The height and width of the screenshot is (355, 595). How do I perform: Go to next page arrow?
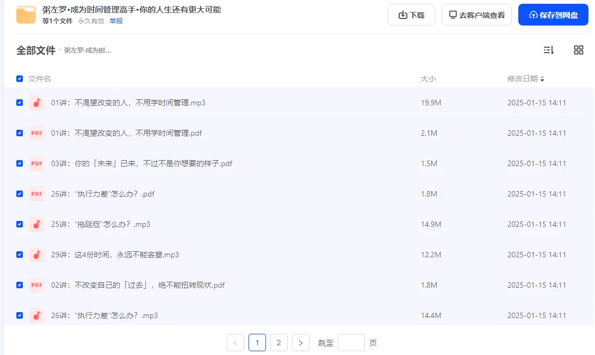[x=301, y=343]
